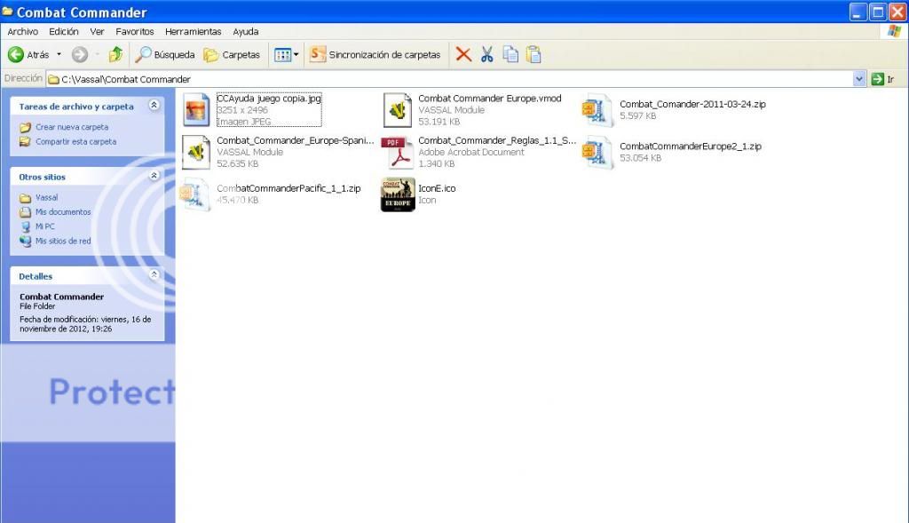Select file name Combat_Comander-2011-03-24.zip
The width and height of the screenshot is (909, 523).
(692, 105)
